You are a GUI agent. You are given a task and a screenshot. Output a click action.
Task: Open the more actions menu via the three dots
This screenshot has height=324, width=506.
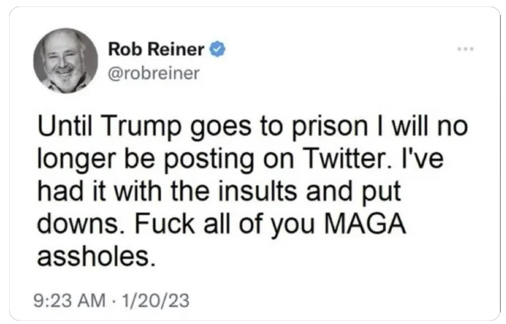click(x=464, y=48)
